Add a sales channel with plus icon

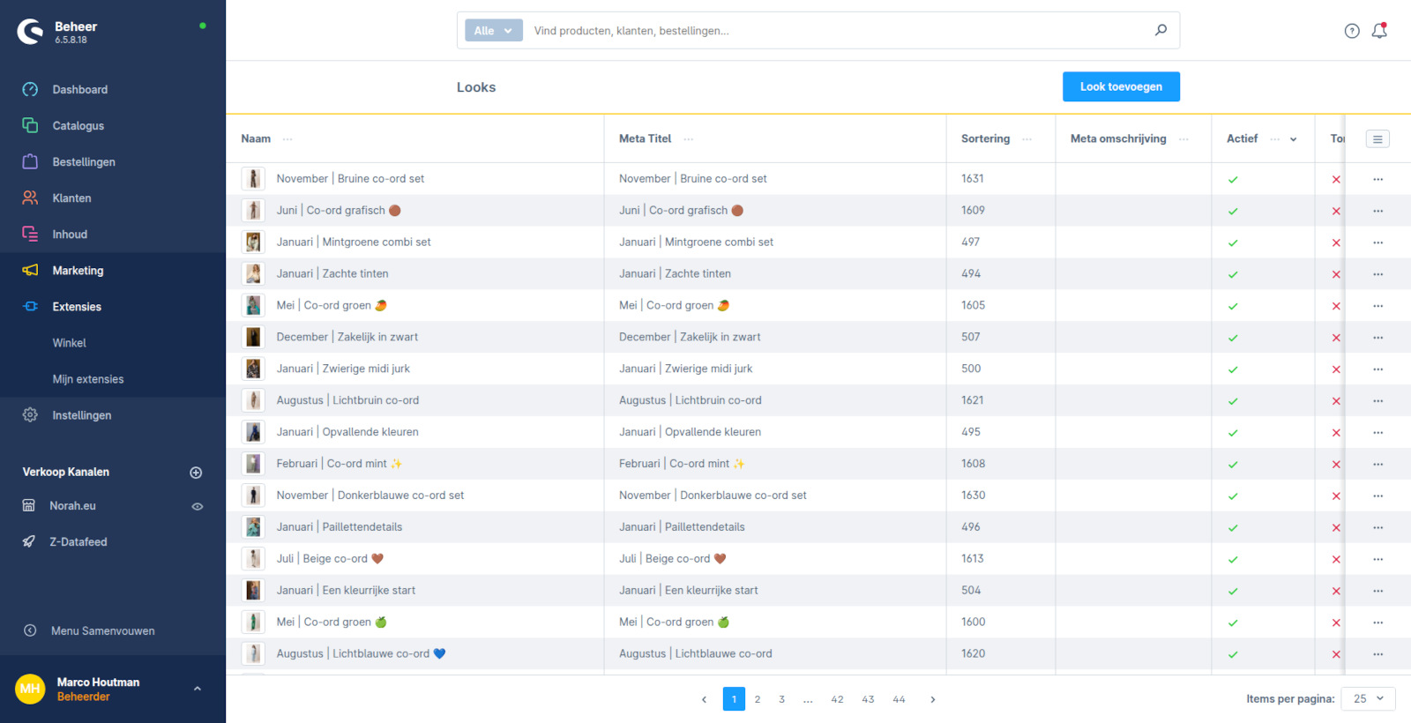click(x=196, y=473)
